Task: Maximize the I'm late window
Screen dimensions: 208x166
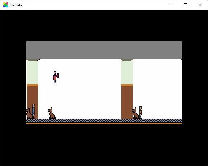Action: pyautogui.click(x=185, y=5)
